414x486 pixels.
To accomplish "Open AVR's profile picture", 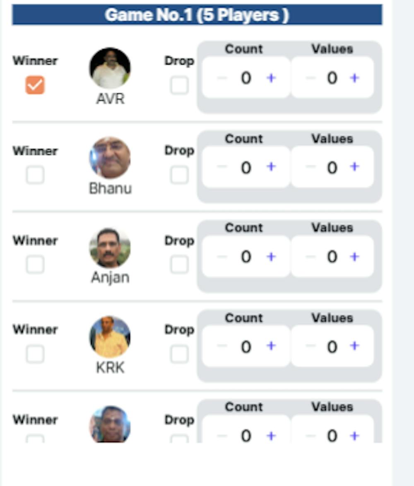I will click(x=110, y=68).
